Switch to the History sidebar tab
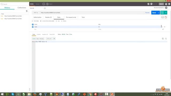 [7, 8]
